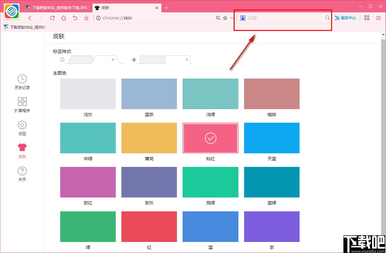Click the undo closed tab icon
Viewport: 386px width, 253px height.
[x=75, y=18]
